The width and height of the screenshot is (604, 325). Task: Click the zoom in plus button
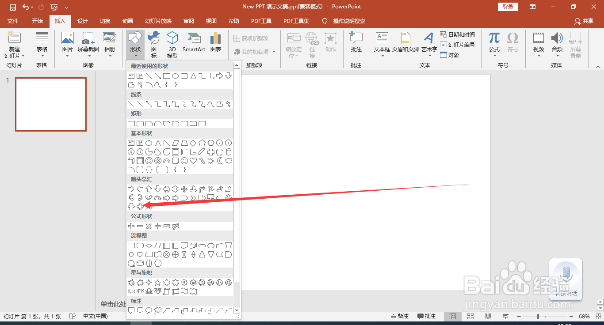pos(571,317)
